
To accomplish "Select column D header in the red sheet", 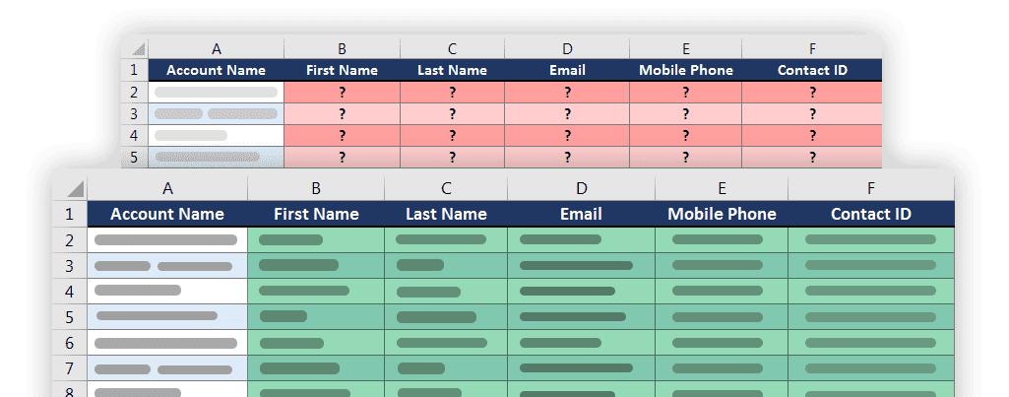I will click(567, 49).
